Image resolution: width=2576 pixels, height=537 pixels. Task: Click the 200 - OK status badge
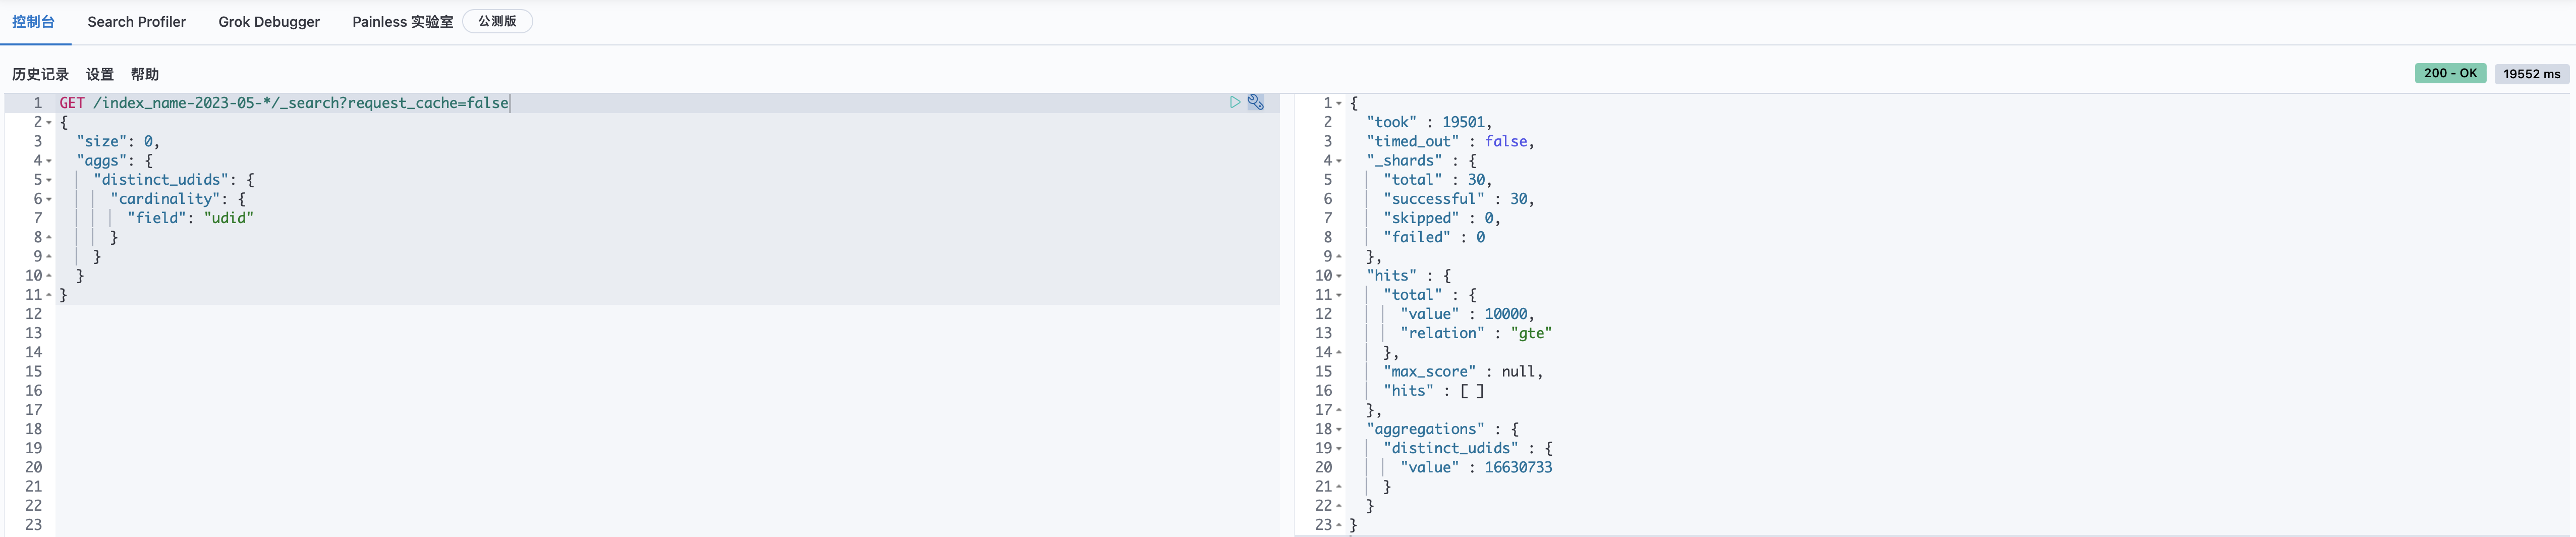click(2450, 73)
